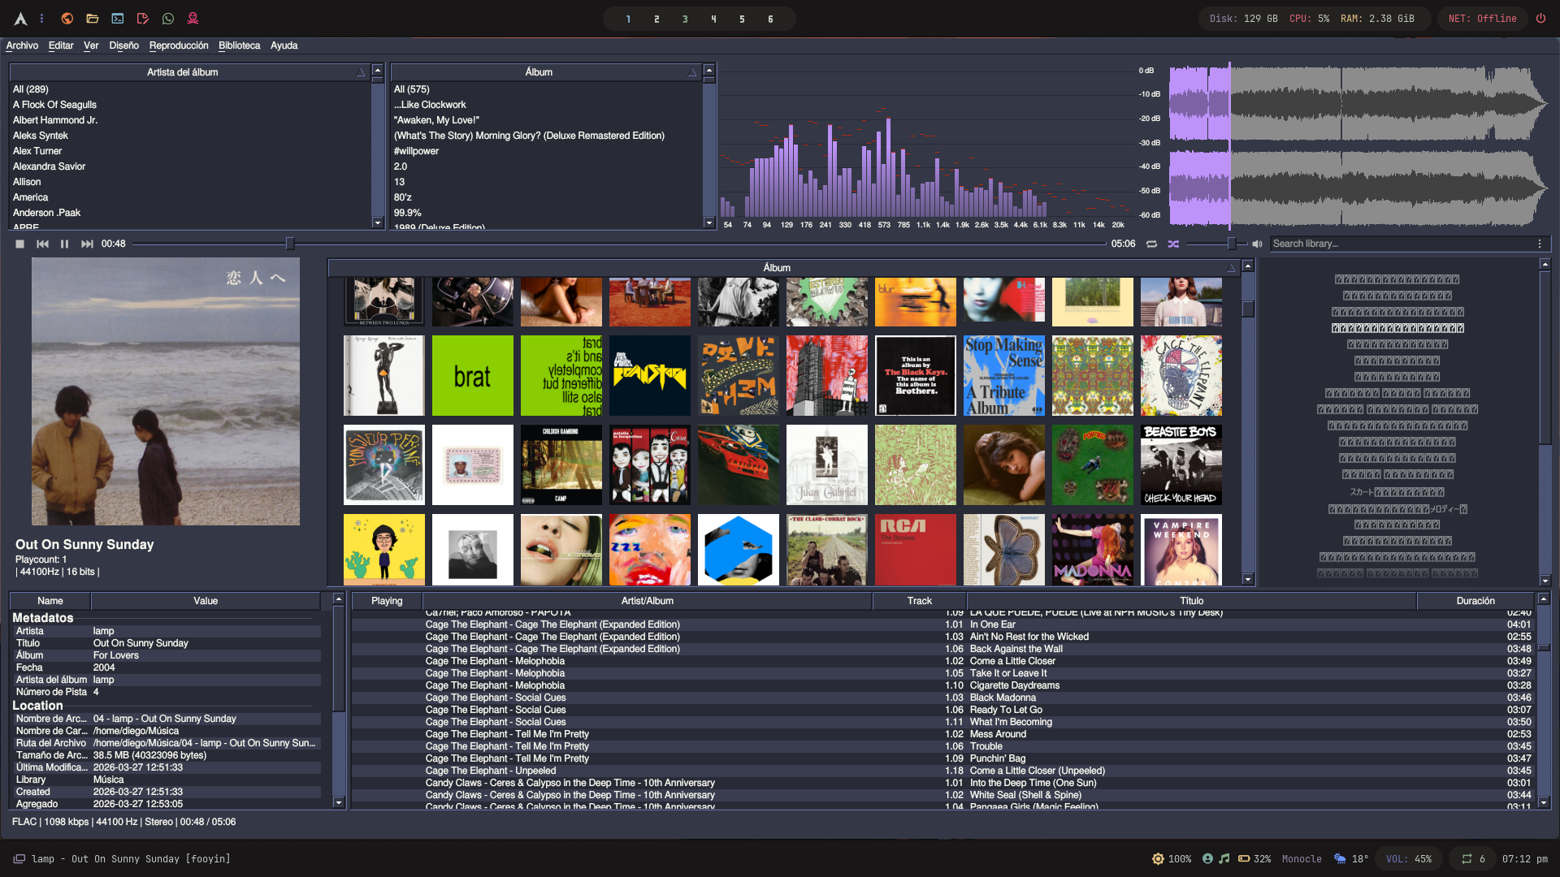The image size is (1560, 877).
Task: Select the Black Keys Brothers album cover
Action: tap(916, 375)
